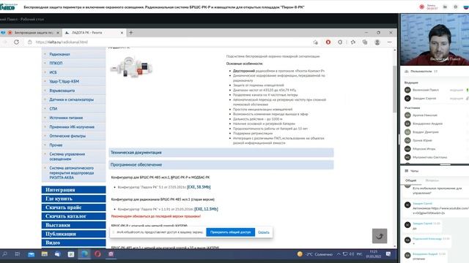Screen dimensions: 469x263
Task: Expand the Техническая документация section
Action: pos(221,153)
